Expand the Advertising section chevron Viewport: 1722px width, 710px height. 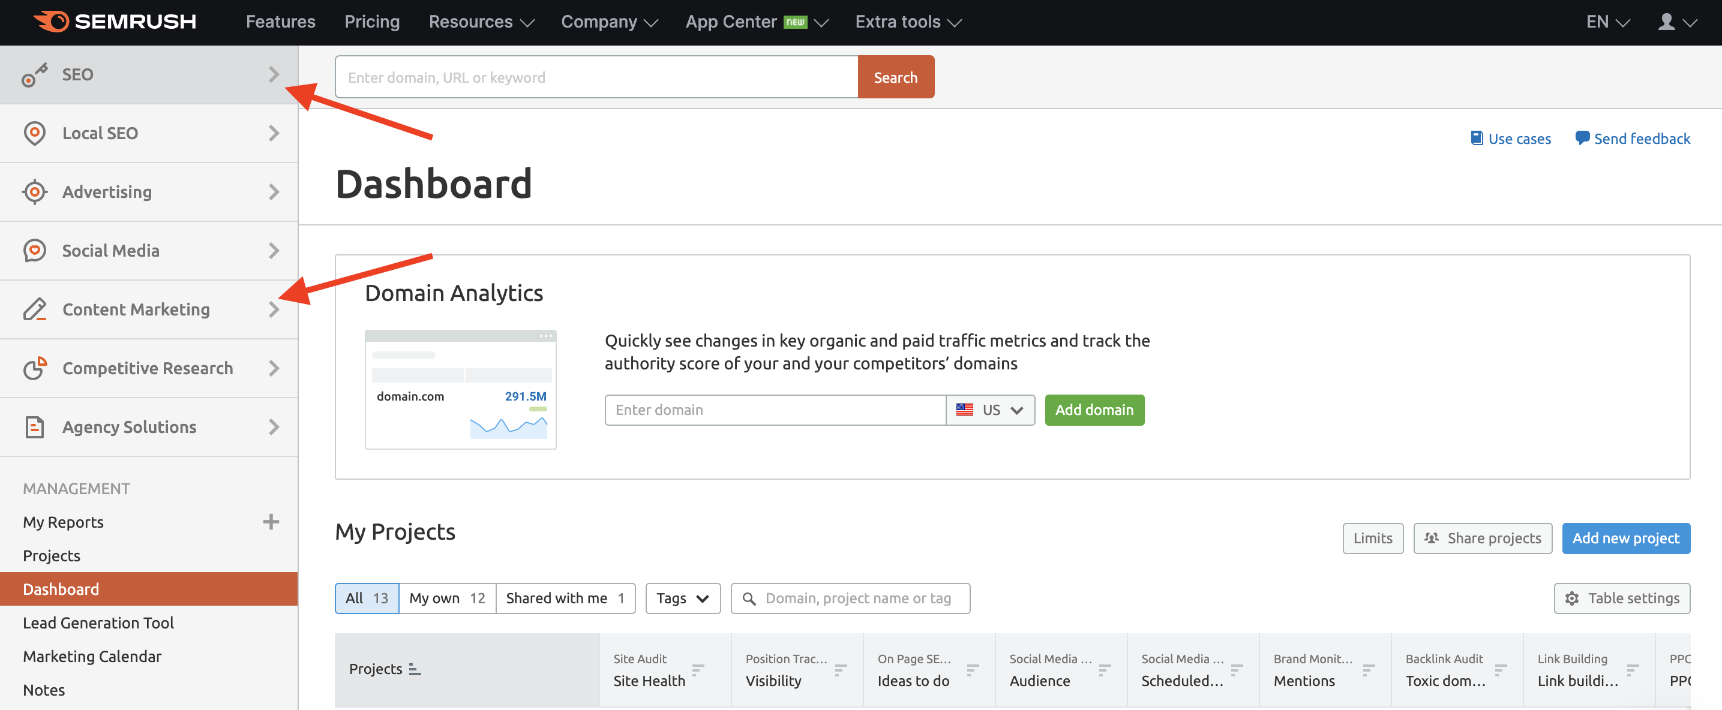click(274, 192)
